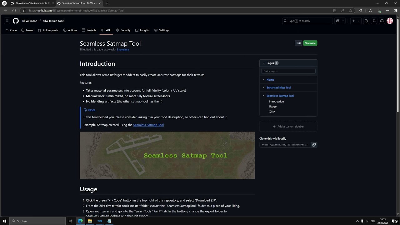The height and width of the screenshot is (225, 400).
Task: Expand the Enhanced Map Tool chevron
Action: tap(264, 87)
